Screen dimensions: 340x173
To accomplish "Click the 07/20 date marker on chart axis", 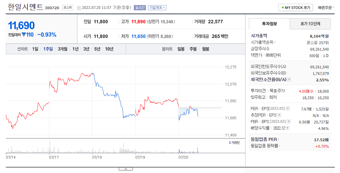I will pyautogui.click(x=183, y=157).
